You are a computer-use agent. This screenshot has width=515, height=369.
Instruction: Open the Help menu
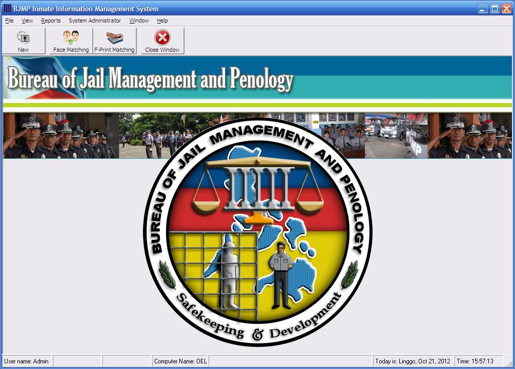coord(162,20)
